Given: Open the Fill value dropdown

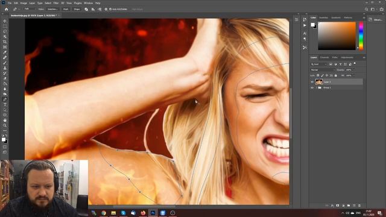Looking at the screenshot, I should click(354, 75).
